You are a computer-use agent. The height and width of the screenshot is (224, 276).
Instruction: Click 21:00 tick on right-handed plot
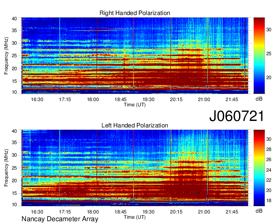coord(204,99)
